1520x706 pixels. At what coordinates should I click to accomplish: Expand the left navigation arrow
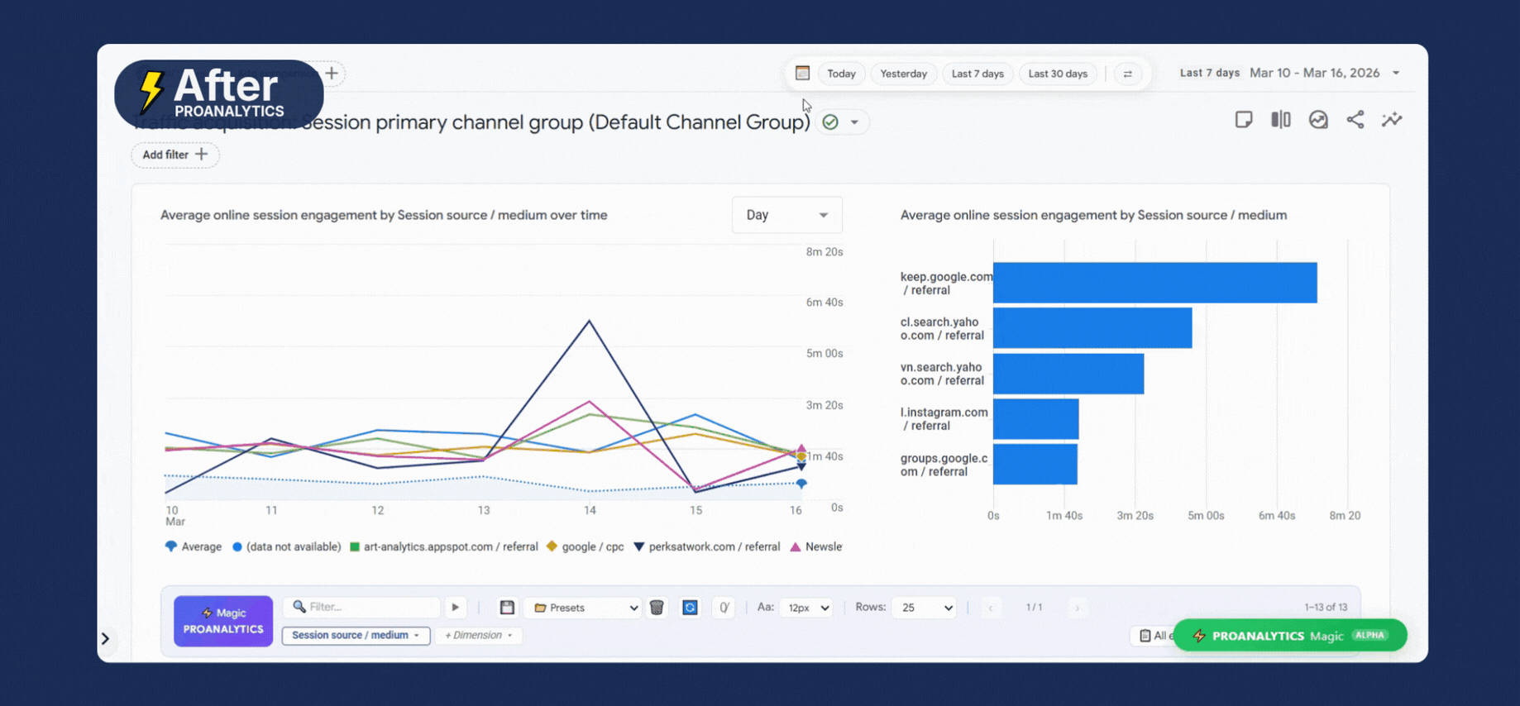pyautogui.click(x=105, y=638)
